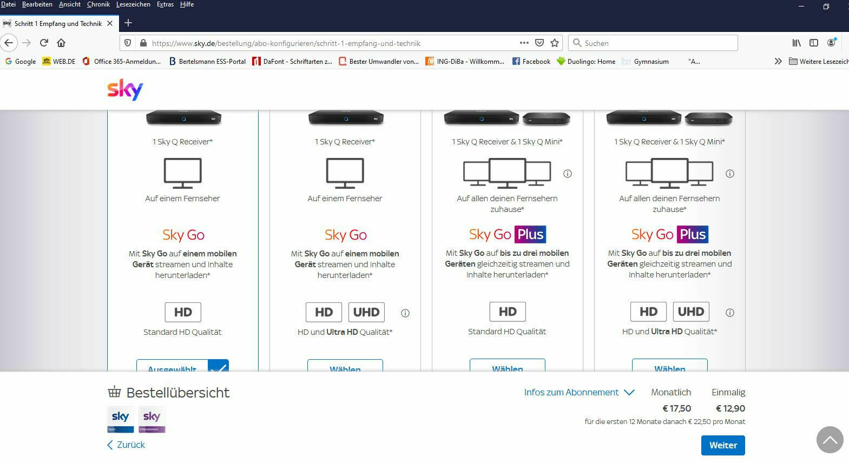Show UHD info on fourth card
The width and height of the screenshot is (849, 463).
click(730, 313)
